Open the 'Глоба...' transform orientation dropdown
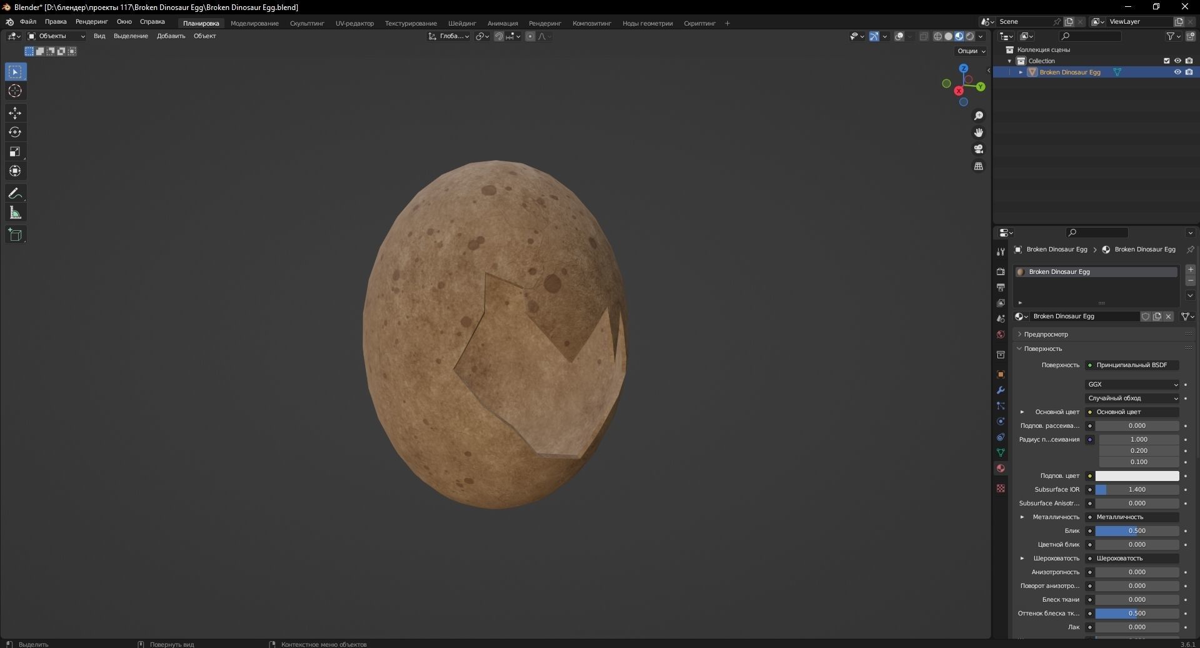The width and height of the screenshot is (1200, 648). 449,36
